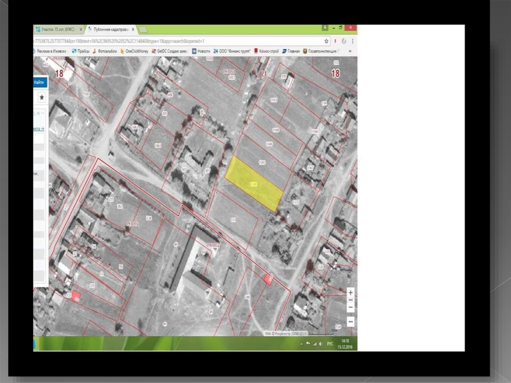The image size is (511, 383).
Task: Expand the bookmarks bar overflow chevron
Action: click(350, 51)
